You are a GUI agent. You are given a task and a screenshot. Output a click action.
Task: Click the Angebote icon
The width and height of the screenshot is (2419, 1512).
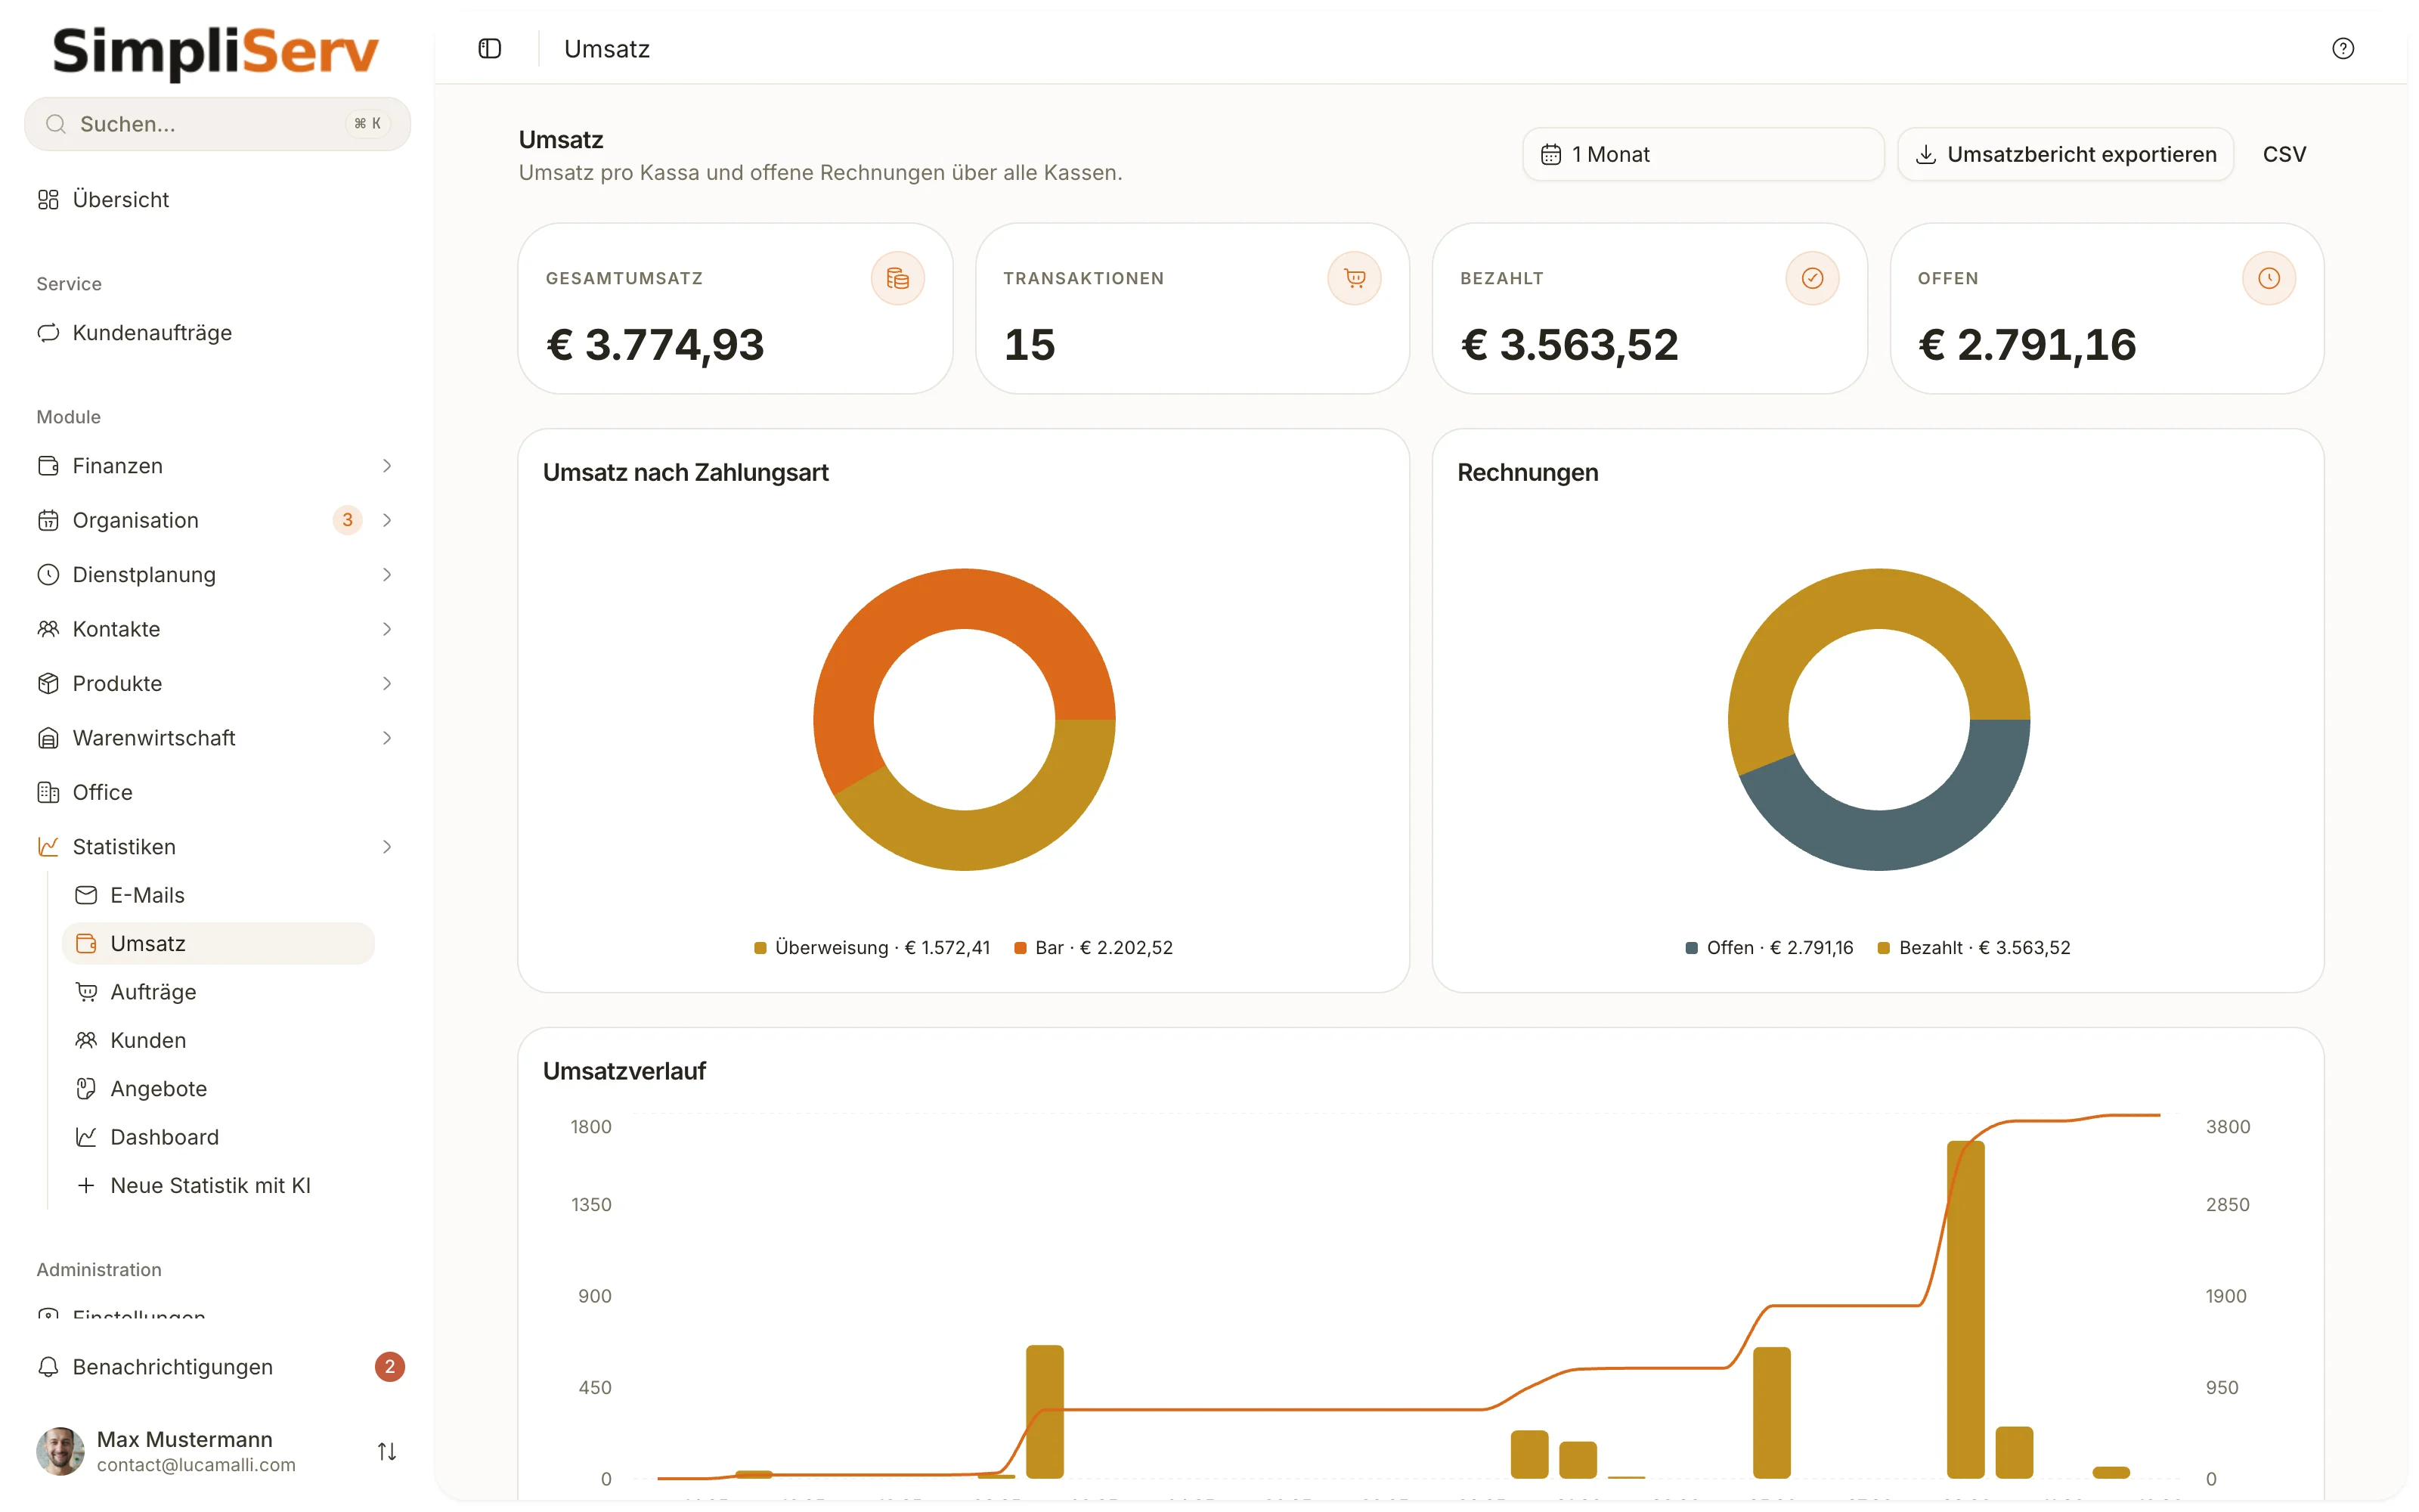point(86,1089)
